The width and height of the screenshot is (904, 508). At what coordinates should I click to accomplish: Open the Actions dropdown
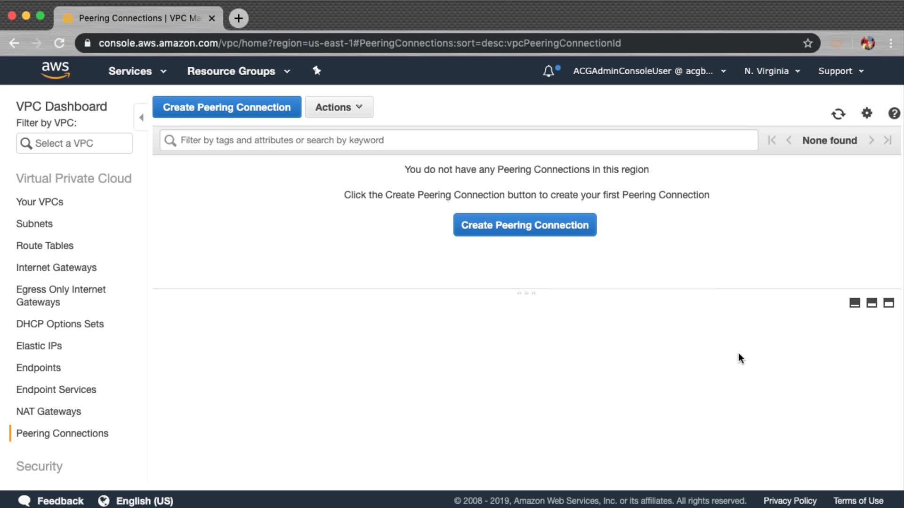coord(339,107)
